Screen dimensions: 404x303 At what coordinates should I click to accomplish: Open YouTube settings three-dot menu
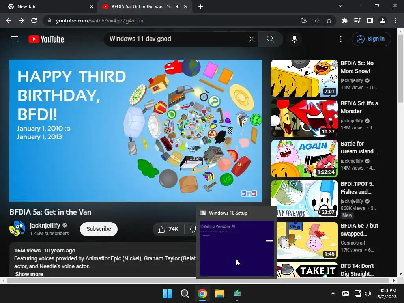[341, 39]
